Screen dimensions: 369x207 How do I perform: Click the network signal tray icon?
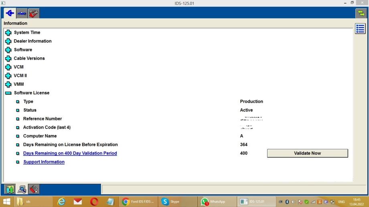pos(313,202)
